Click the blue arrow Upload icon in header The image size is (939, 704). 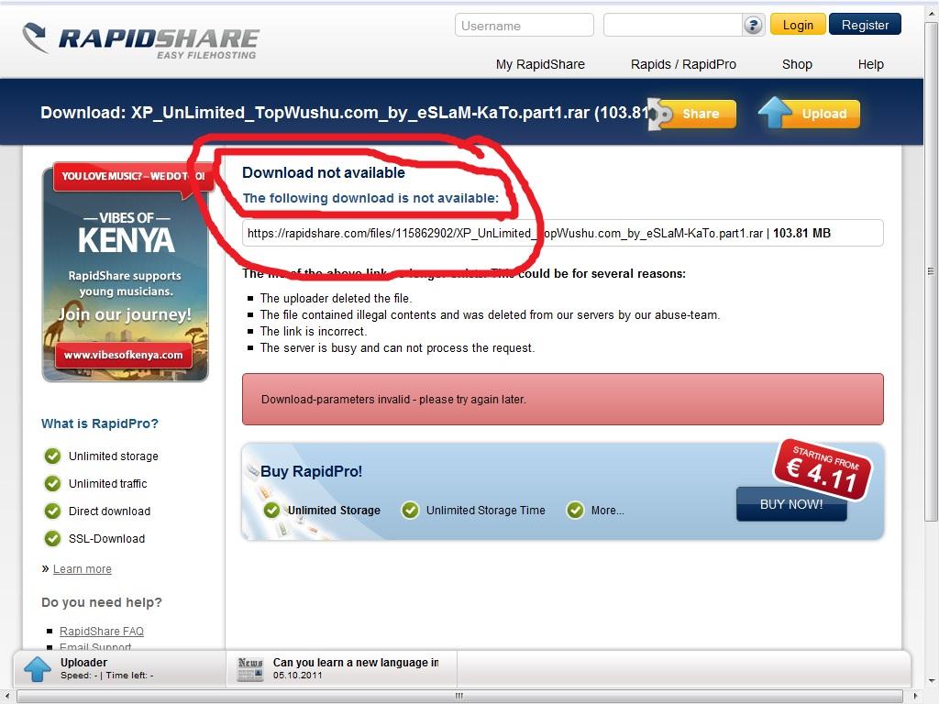774,113
